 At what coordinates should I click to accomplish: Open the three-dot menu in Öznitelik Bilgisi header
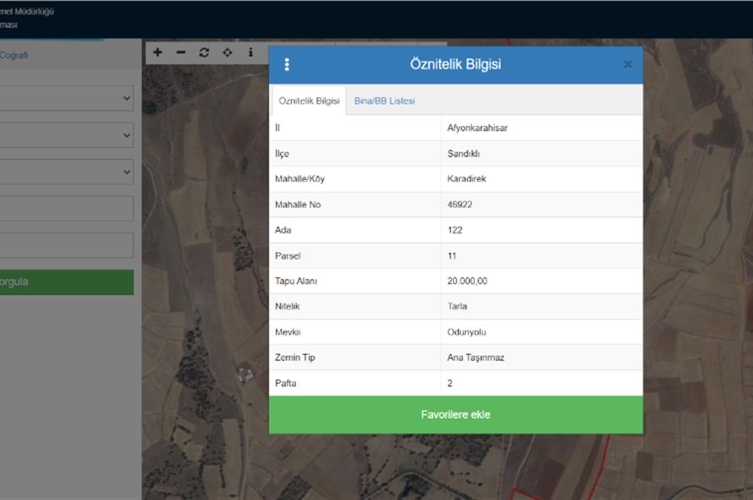(x=287, y=65)
